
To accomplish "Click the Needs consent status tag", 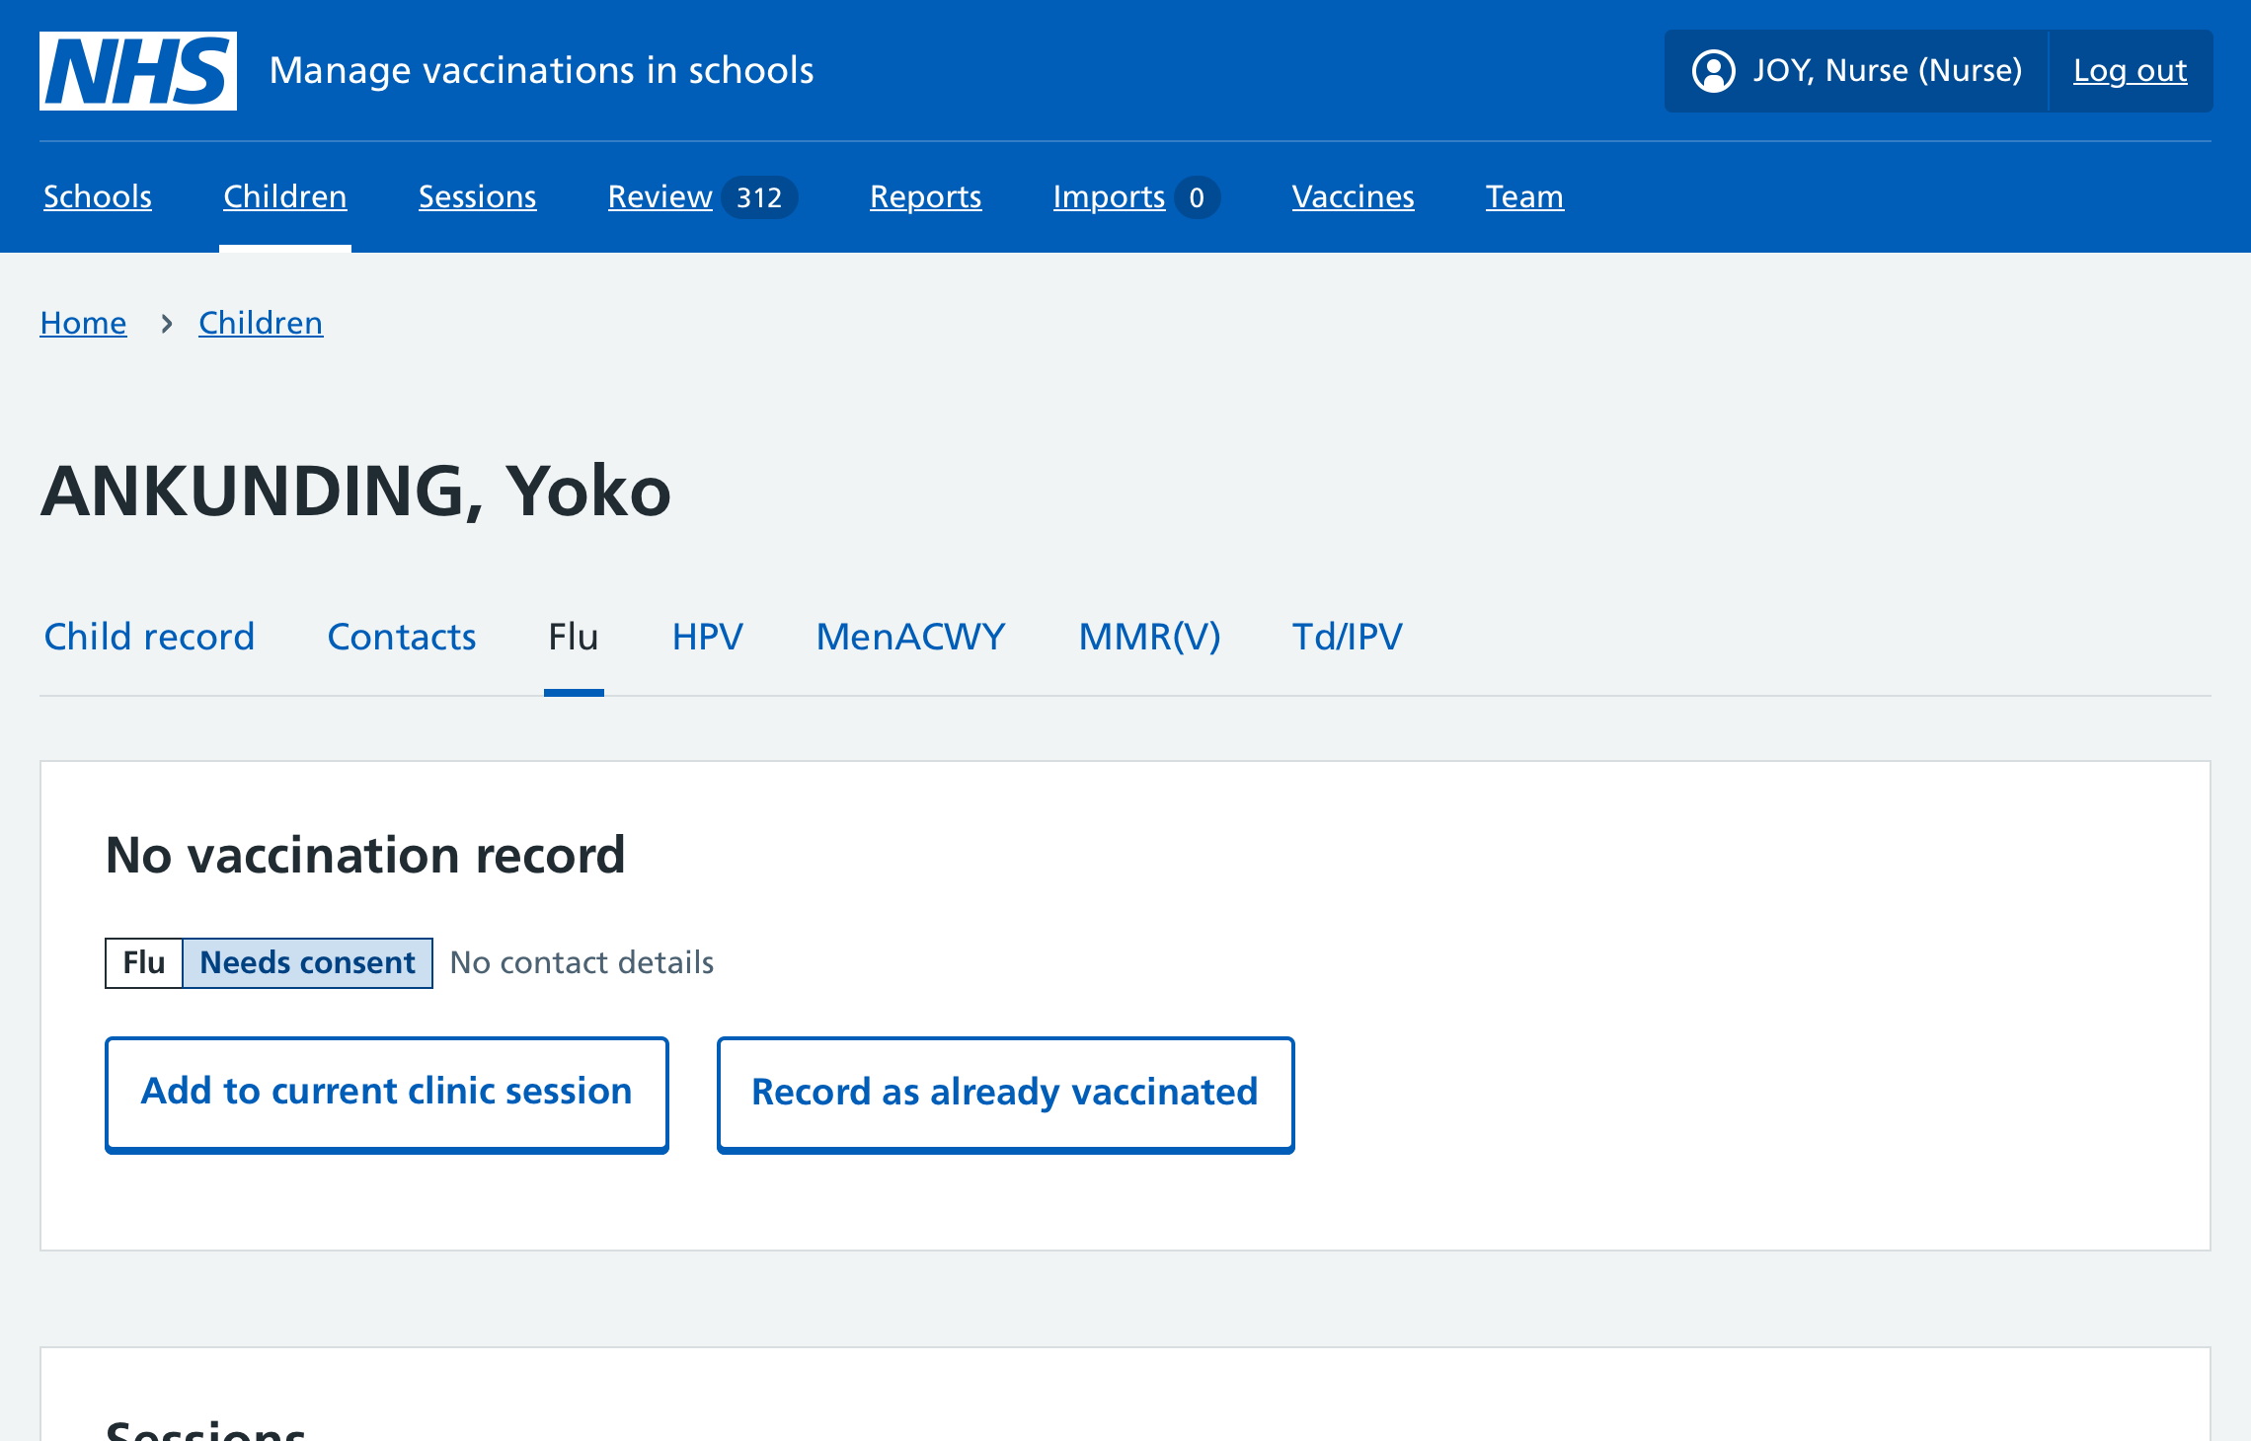I will (308, 962).
